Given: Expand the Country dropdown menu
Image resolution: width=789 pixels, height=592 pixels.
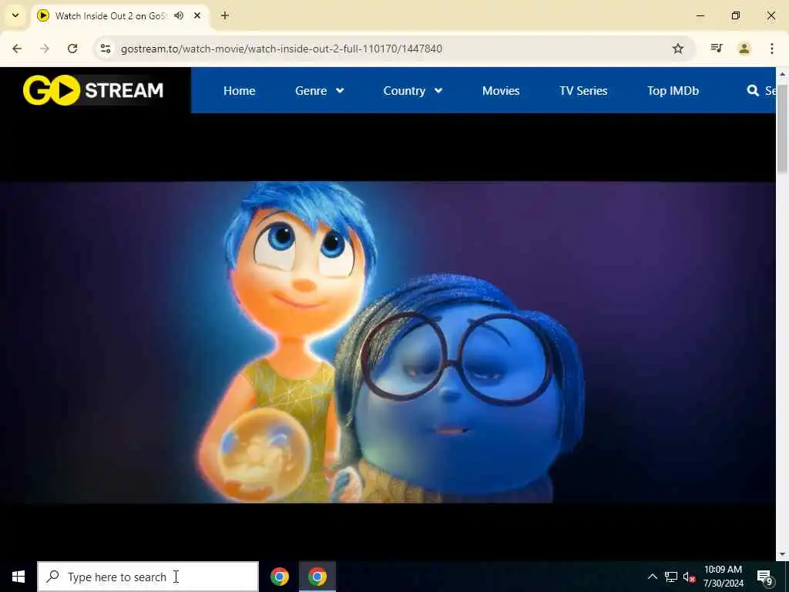Looking at the screenshot, I should point(413,91).
